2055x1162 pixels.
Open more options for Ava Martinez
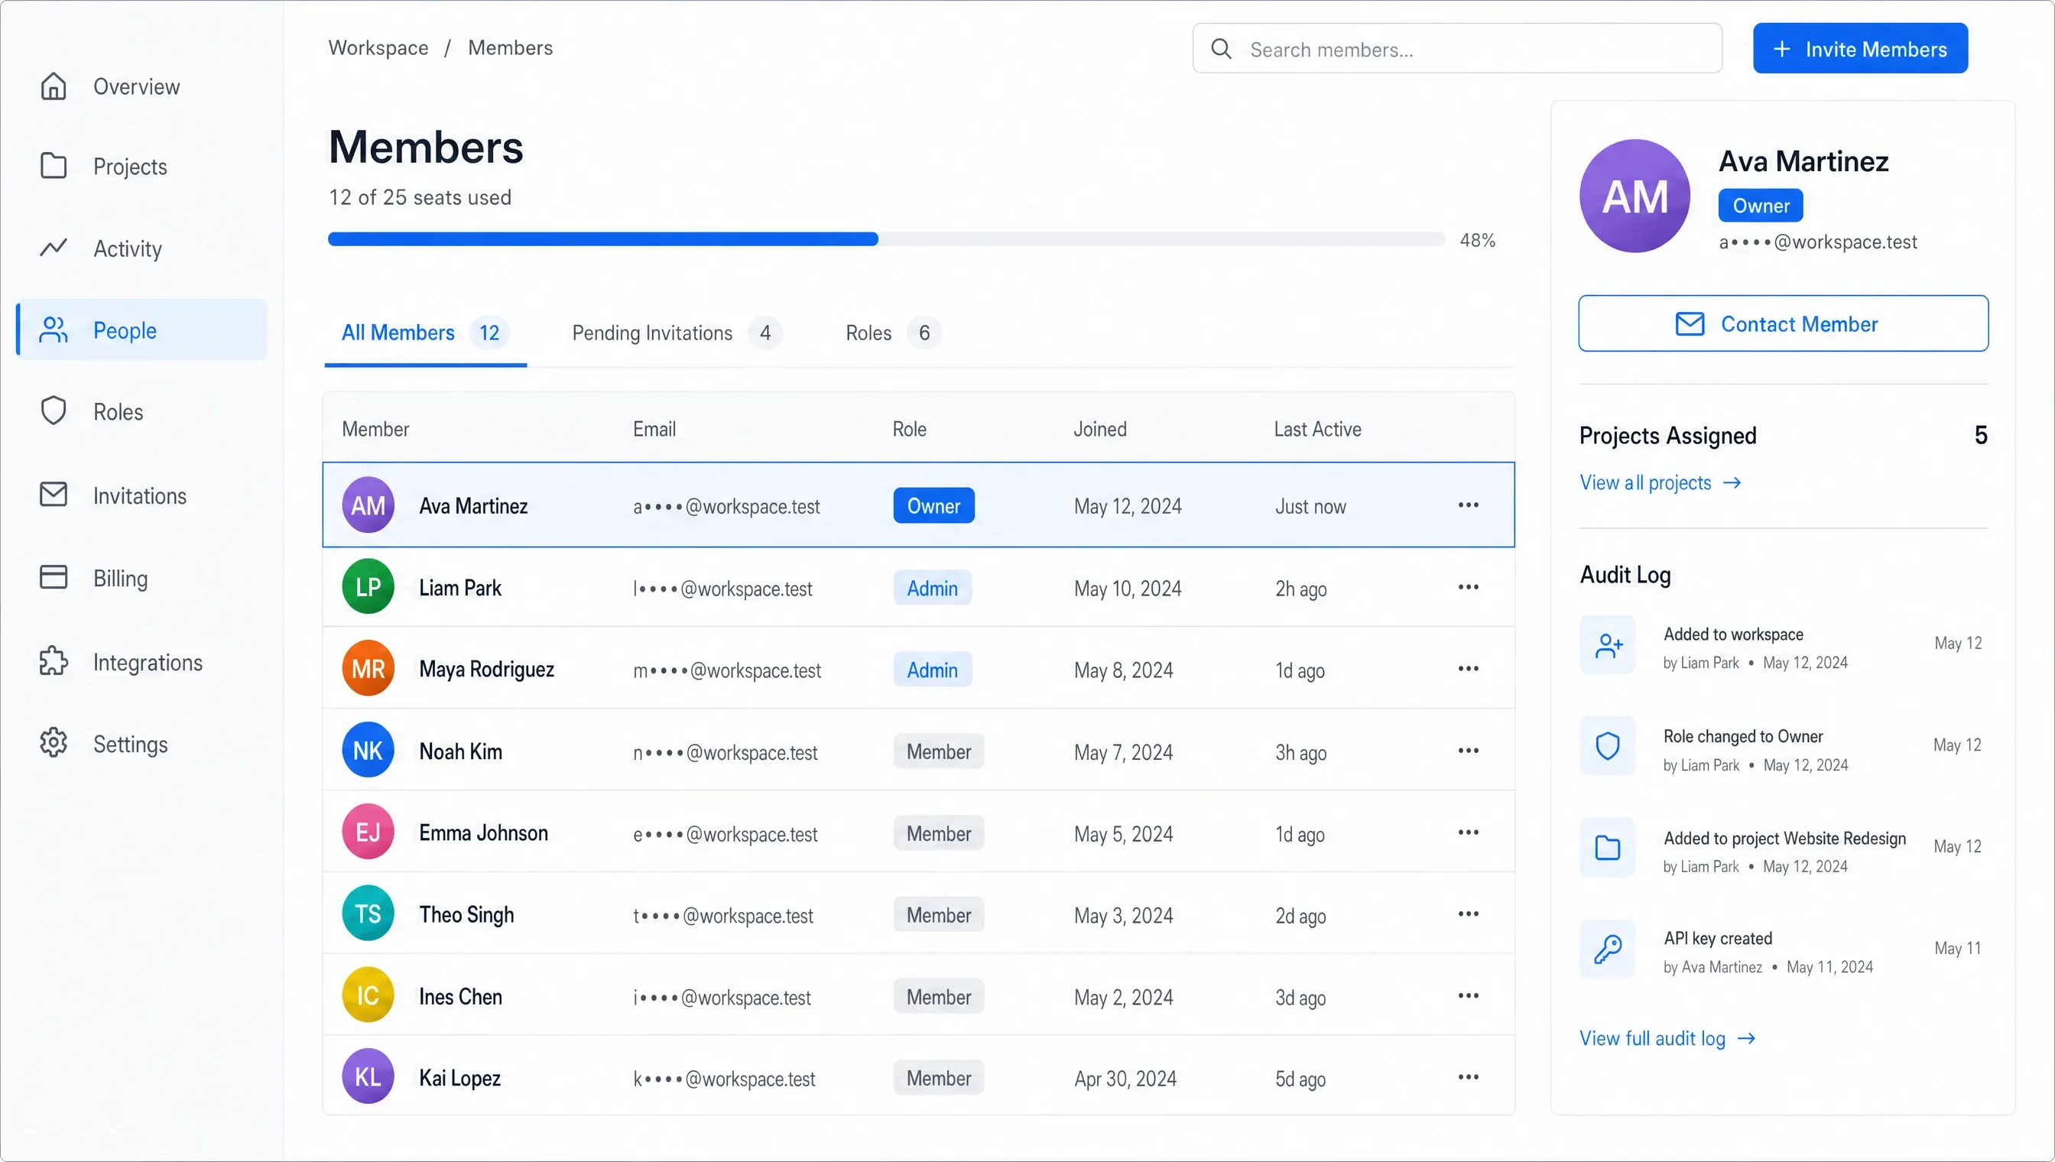pyautogui.click(x=1469, y=505)
